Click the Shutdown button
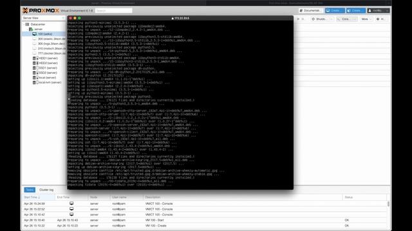 coord(319,19)
